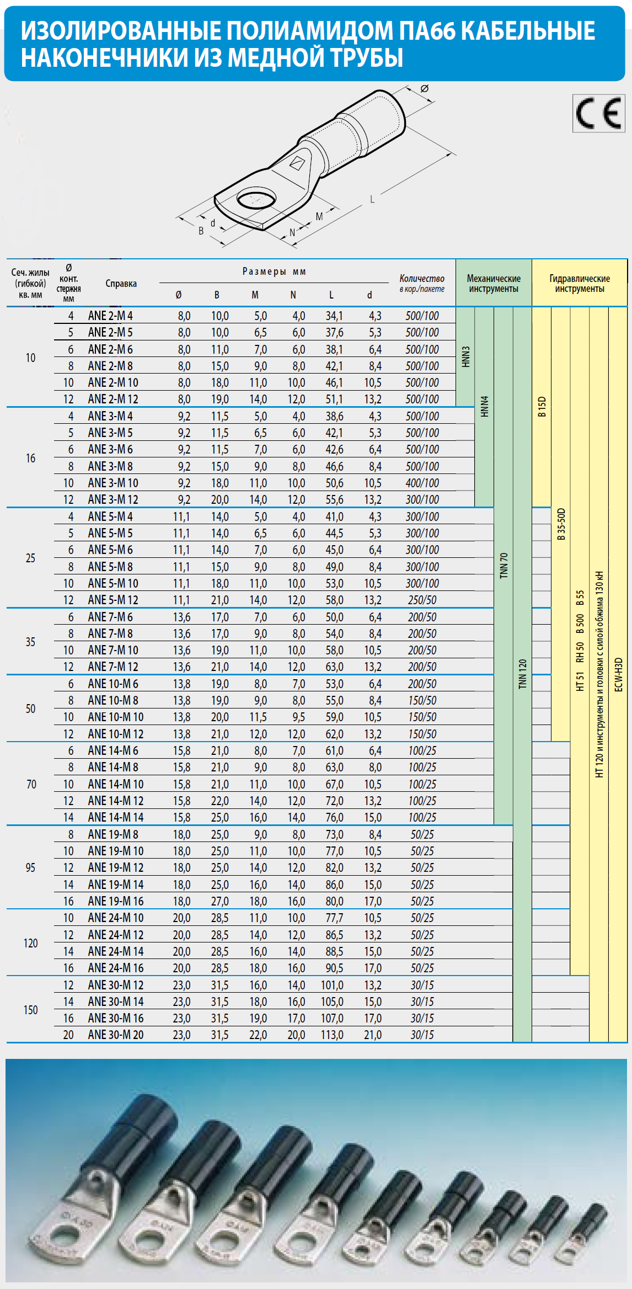The width and height of the screenshot is (632, 1289).
Task: Select reference 'ANE 5-M 12'
Action: [113, 600]
